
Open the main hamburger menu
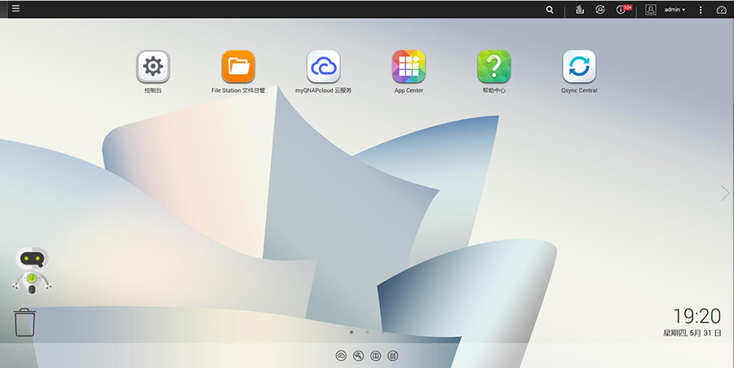click(x=15, y=9)
